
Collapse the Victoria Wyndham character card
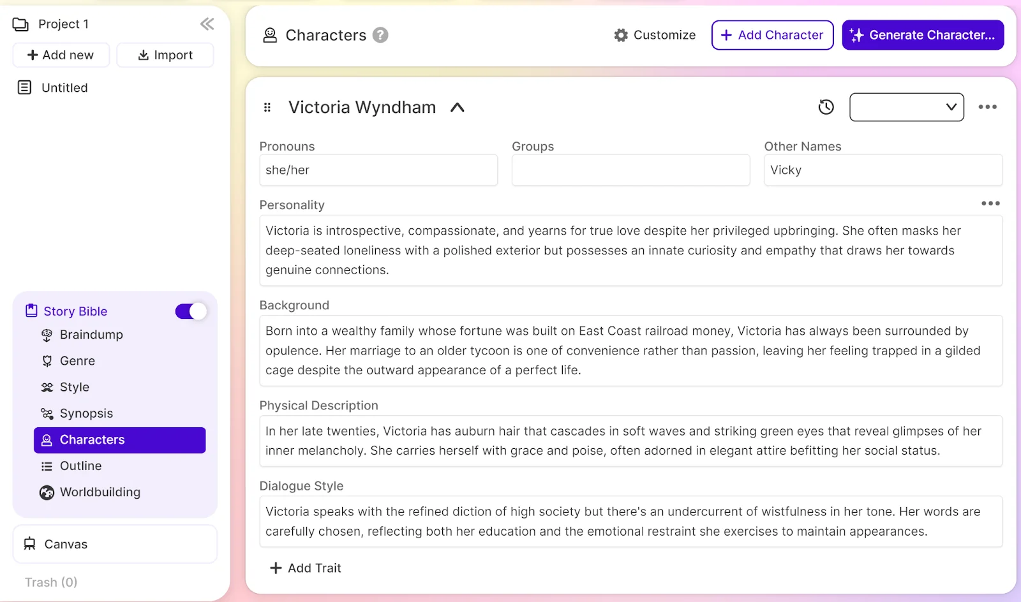457,107
